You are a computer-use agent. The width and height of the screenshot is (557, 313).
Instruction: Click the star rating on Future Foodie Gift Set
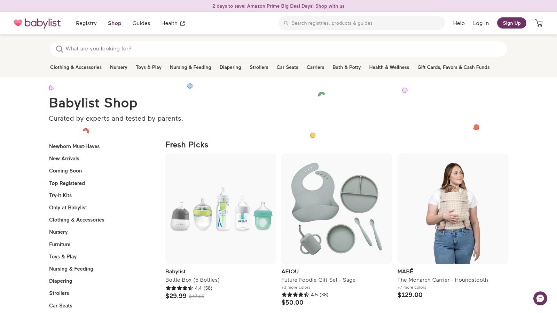point(295,295)
